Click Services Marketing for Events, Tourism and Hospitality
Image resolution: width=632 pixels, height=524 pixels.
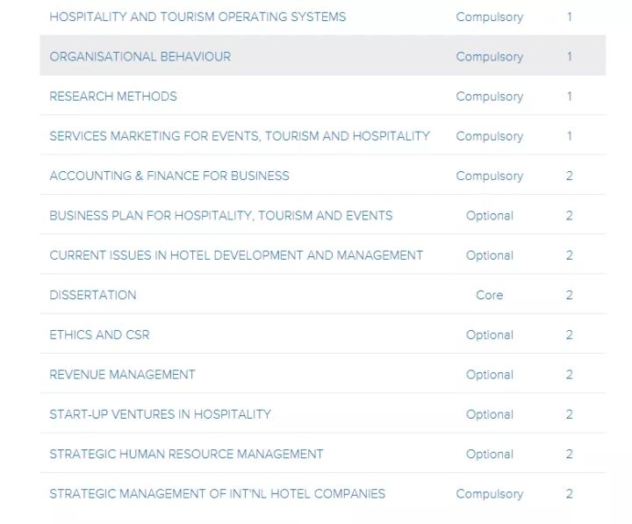240,136
